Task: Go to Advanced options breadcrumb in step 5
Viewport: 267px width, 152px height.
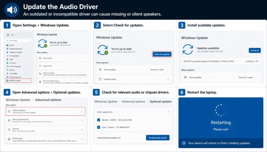Action: point(133,102)
